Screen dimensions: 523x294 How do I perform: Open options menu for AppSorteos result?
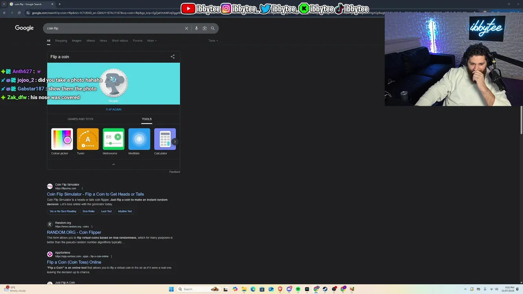point(112,256)
